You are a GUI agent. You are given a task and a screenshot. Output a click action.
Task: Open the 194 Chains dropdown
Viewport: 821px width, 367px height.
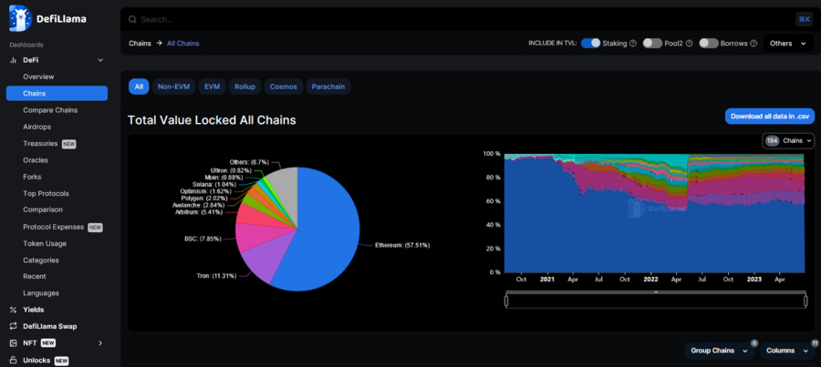[x=788, y=140]
